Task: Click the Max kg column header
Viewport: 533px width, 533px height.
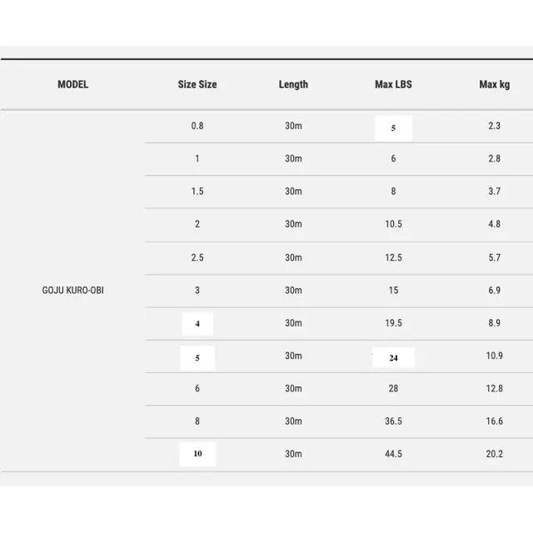Action: point(494,84)
